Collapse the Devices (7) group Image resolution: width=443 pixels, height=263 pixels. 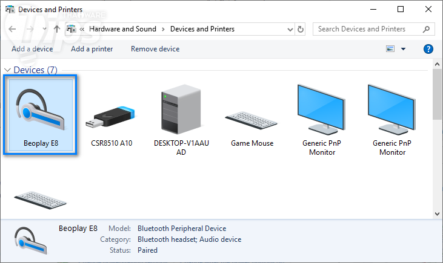(x=8, y=70)
